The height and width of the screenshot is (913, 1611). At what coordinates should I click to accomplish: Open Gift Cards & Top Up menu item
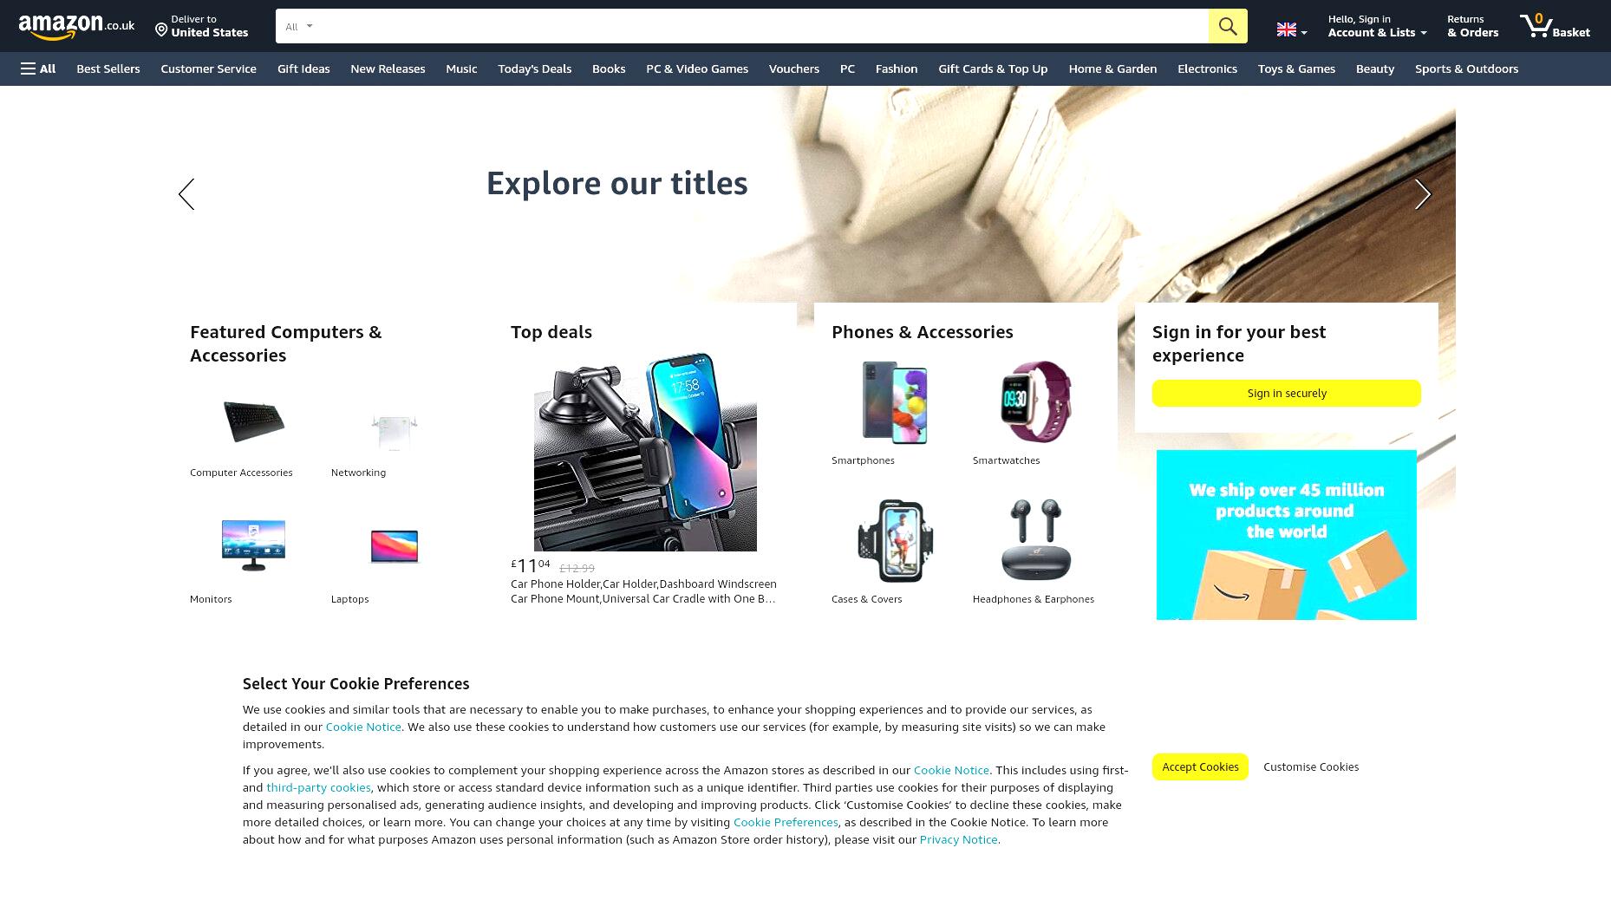click(x=993, y=68)
